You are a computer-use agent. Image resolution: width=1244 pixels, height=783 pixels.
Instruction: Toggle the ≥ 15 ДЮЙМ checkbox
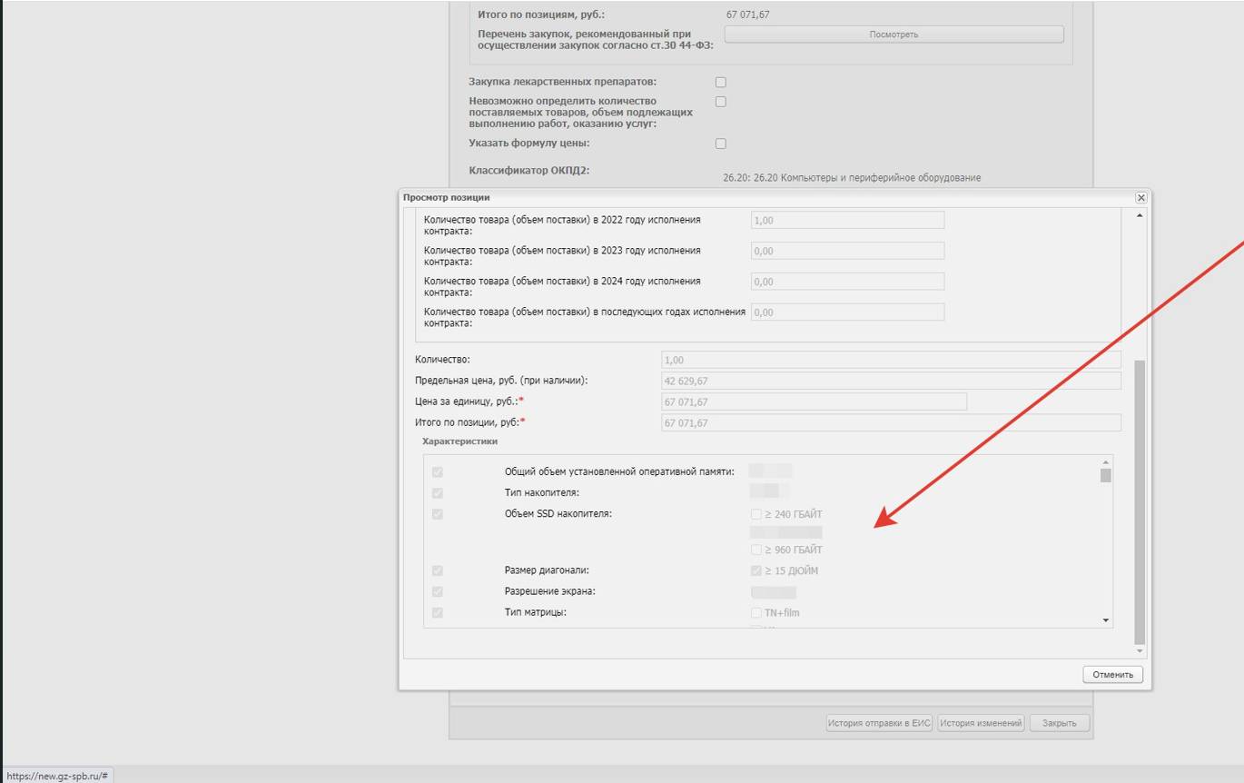click(756, 570)
